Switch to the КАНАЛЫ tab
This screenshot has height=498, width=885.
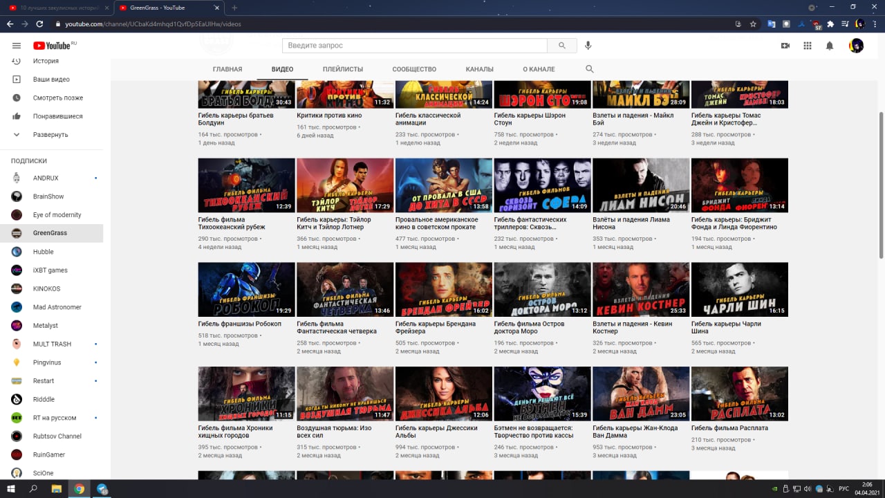(x=480, y=69)
